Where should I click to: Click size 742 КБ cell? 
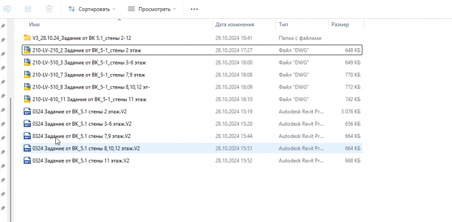353,99
